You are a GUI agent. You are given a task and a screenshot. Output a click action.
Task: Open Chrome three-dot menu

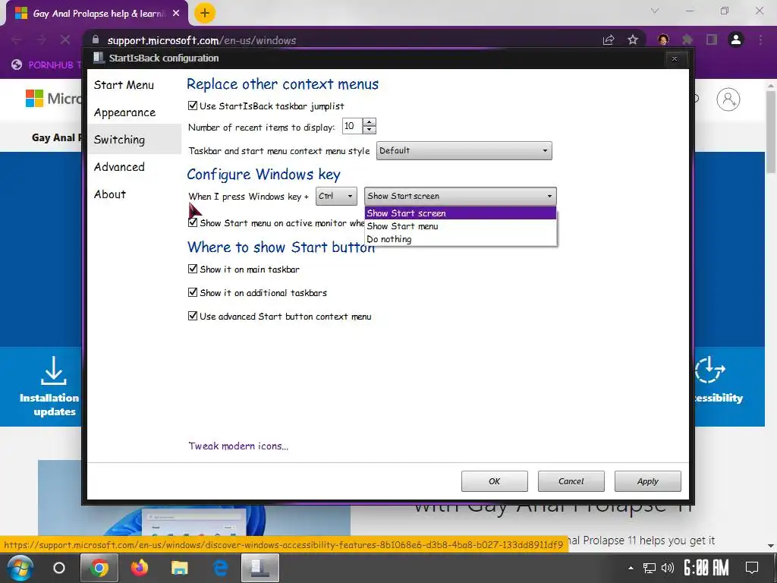[760, 39]
